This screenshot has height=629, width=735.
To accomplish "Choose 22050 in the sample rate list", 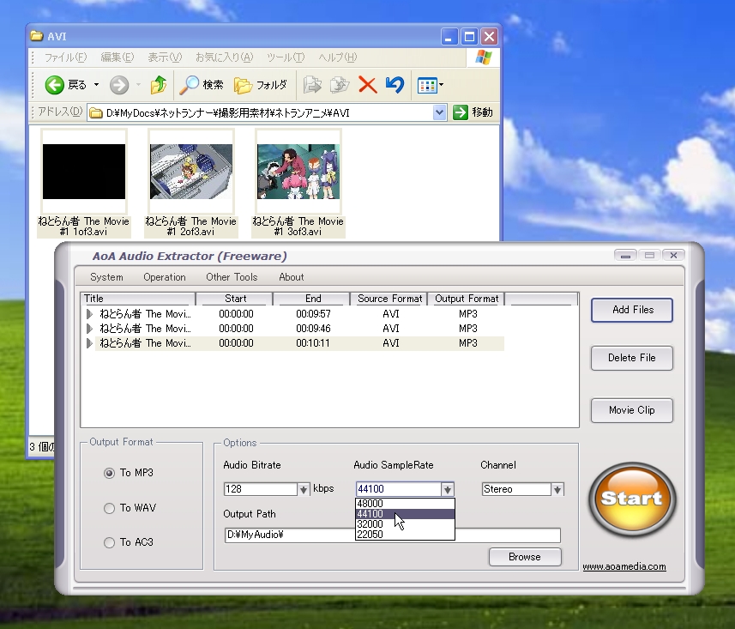I will [x=405, y=535].
